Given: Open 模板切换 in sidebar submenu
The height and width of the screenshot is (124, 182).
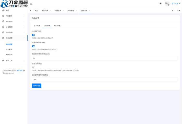Looking at the screenshot, I should point(9,54).
